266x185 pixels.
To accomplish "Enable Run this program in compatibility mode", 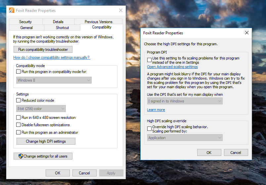I will coord(19,72).
